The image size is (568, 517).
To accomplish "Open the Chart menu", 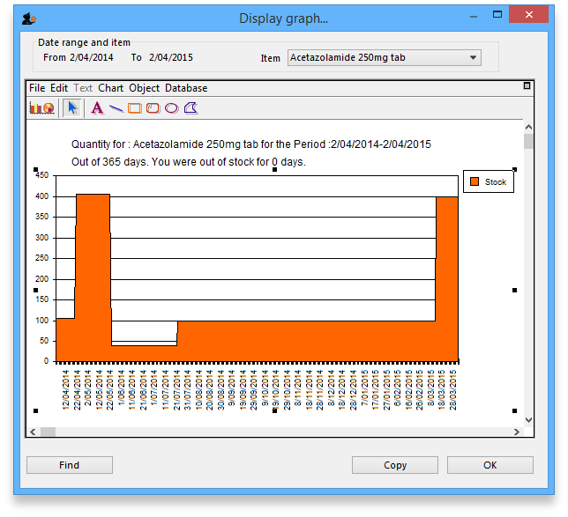I will 111,88.
